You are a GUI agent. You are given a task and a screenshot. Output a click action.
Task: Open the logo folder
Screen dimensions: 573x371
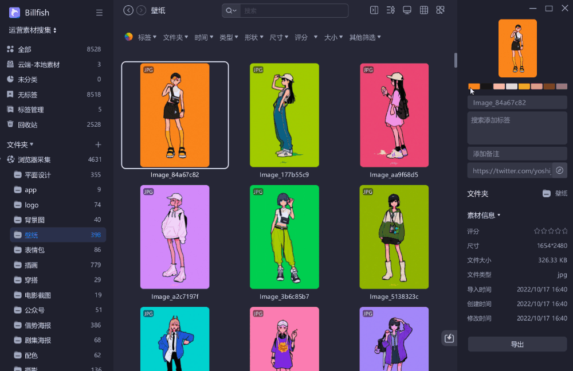[58, 205]
